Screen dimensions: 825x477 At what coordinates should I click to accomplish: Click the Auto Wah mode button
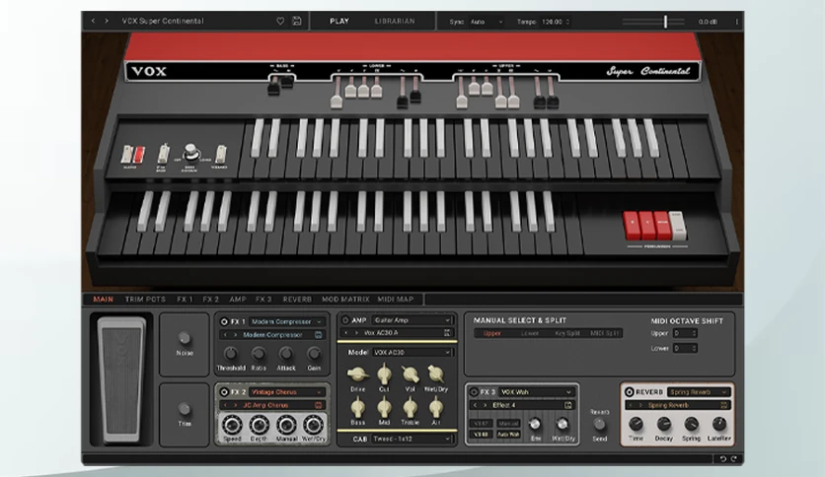(508, 435)
